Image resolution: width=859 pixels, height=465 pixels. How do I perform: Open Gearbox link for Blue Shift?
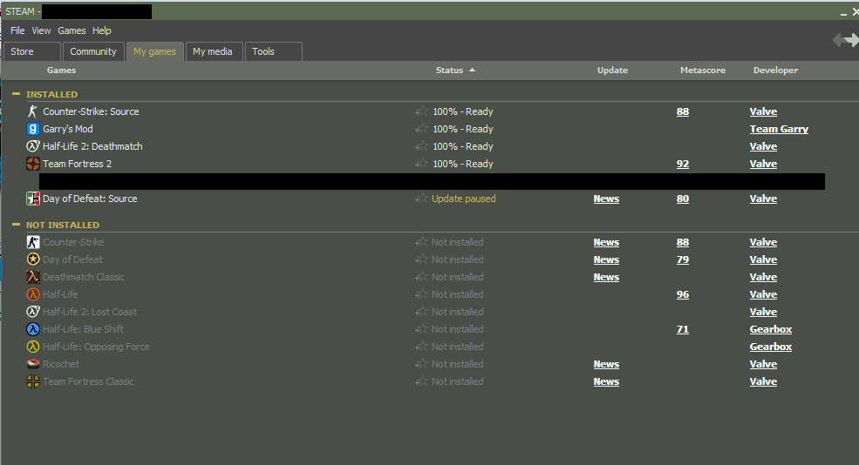(x=771, y=329)
